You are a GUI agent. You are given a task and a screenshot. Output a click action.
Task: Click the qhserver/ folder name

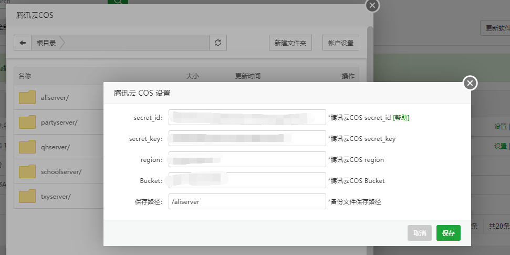(55, 147)
